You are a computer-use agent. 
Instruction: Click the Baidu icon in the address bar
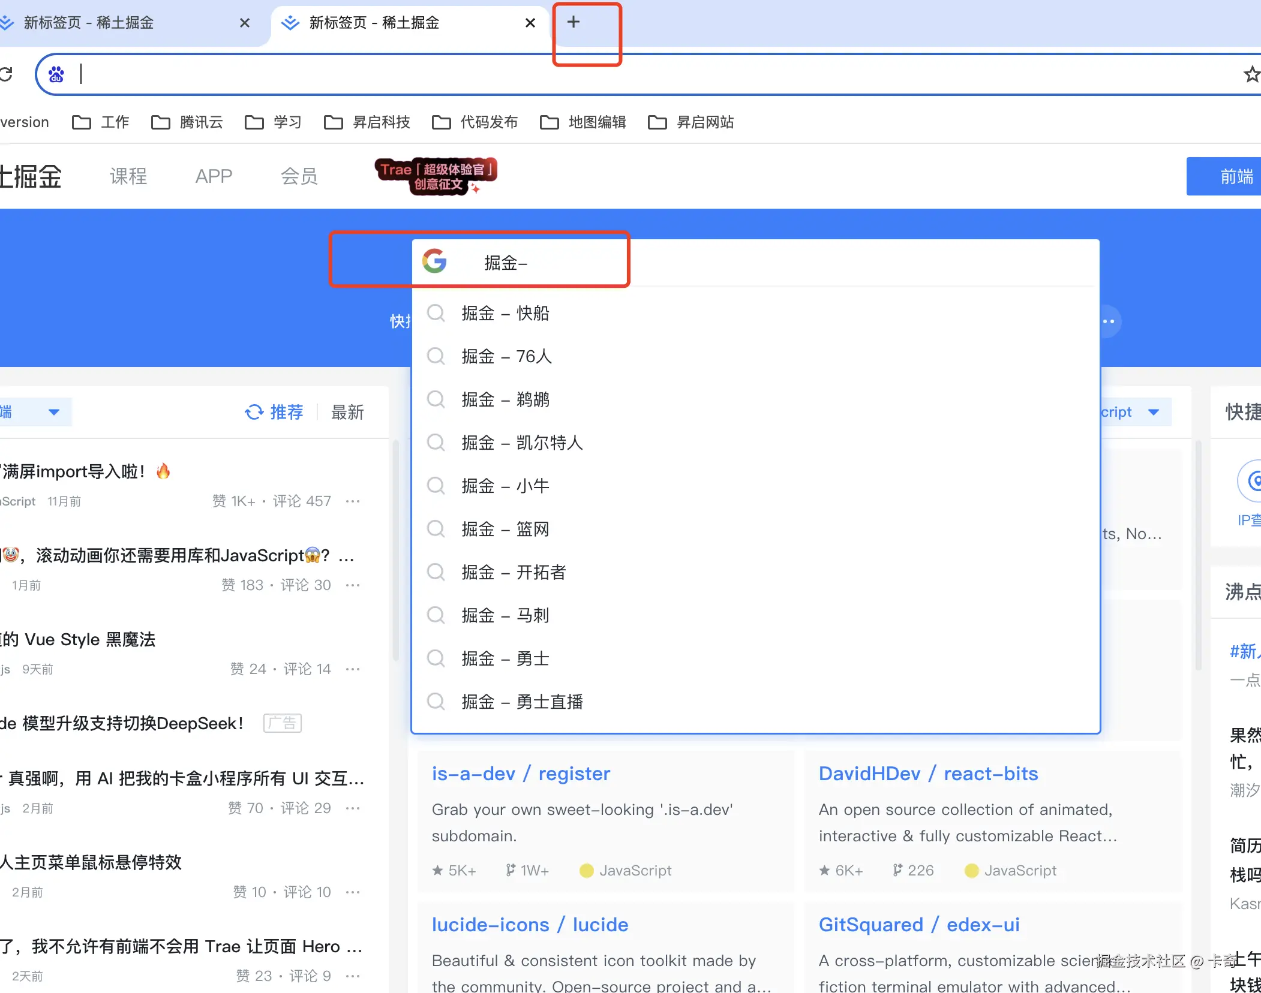[x=56, y=74]
